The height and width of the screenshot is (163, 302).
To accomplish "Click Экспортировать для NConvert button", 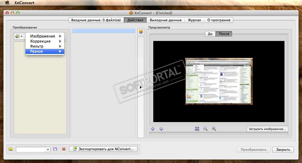I will 103,149.
